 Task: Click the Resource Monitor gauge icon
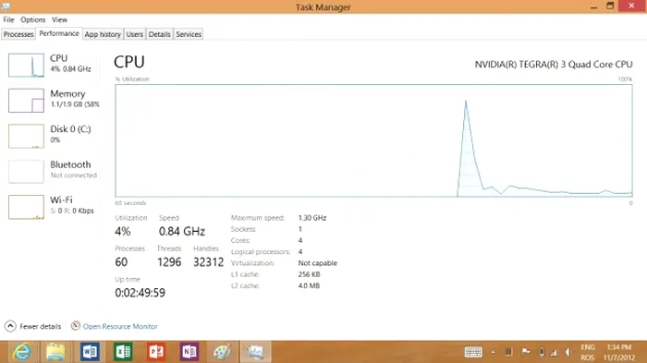(76, 326)
